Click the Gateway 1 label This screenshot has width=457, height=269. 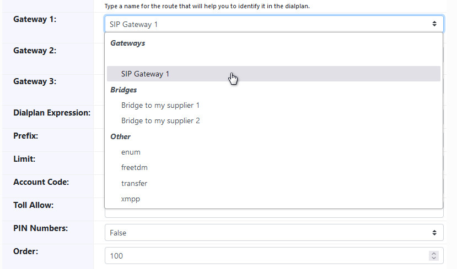[x=35, y=19]
